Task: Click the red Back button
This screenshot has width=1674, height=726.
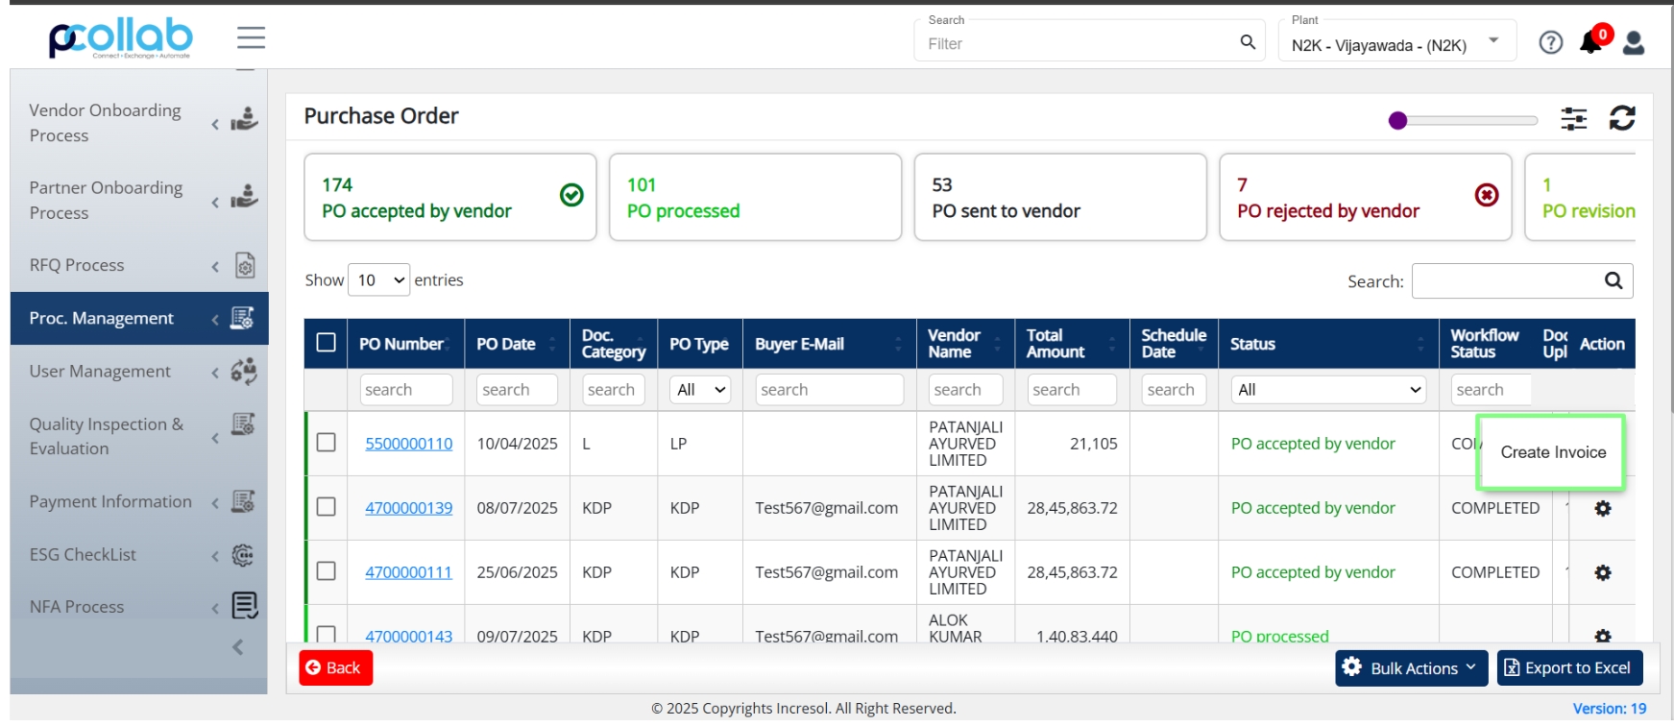Action: pos(335,667)
